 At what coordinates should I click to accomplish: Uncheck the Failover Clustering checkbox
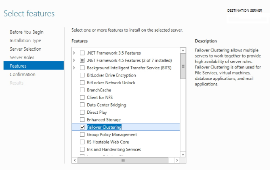pos(82,127)
